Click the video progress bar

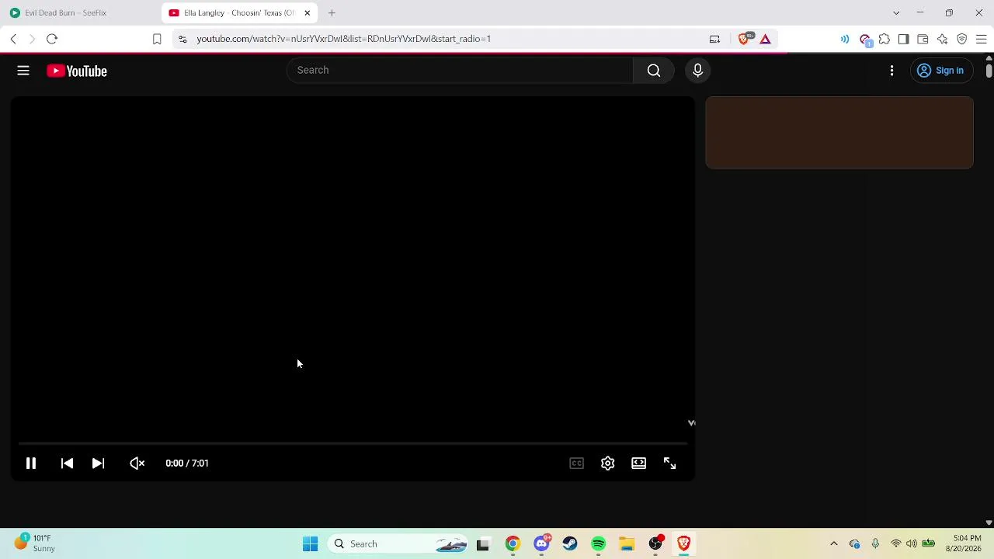coord(353,443)
